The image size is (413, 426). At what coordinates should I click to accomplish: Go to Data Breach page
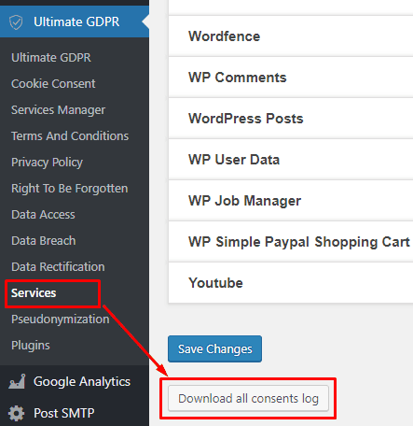pyautogui.click(x=43, y=241)
